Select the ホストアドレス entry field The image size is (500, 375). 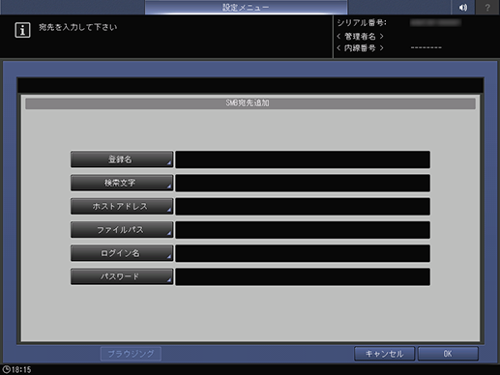click(303, 207)
